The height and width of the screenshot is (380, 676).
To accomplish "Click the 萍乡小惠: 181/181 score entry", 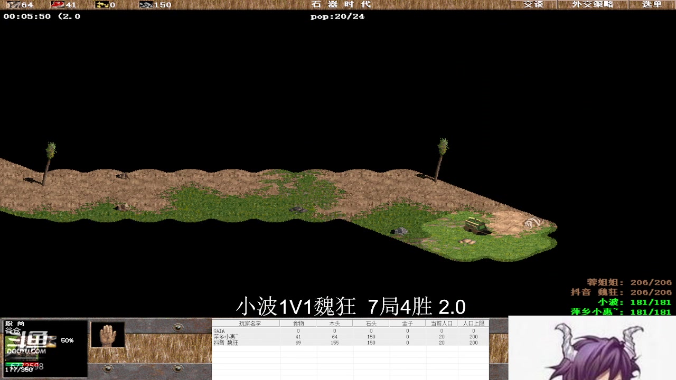I will [622, 312].
